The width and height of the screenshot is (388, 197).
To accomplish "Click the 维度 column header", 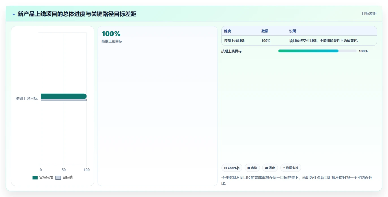I will coord(228,31).
